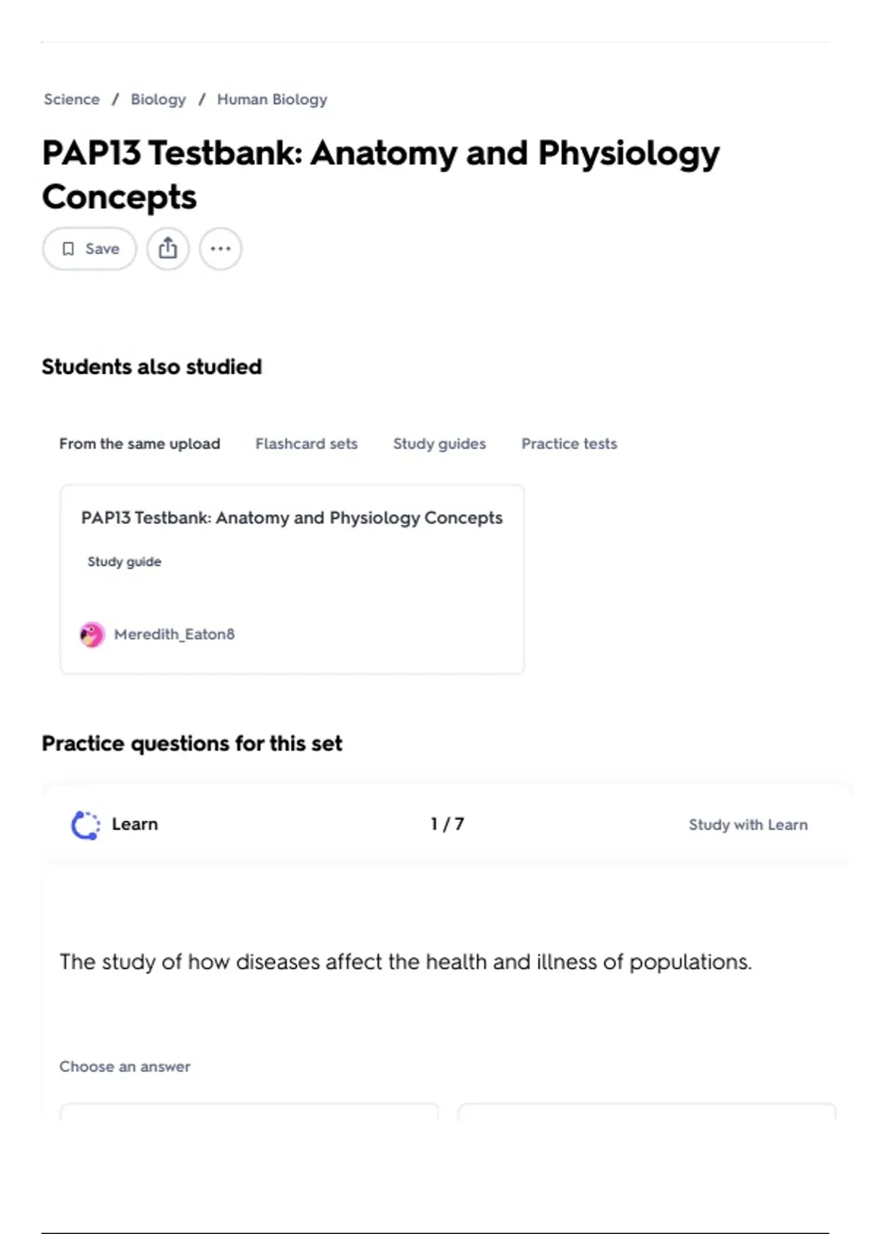Image resolution: width=871 pixels, height=1234 pixels.
Task: Click the bookmark icon in Save button
Action: coord(68,249)
